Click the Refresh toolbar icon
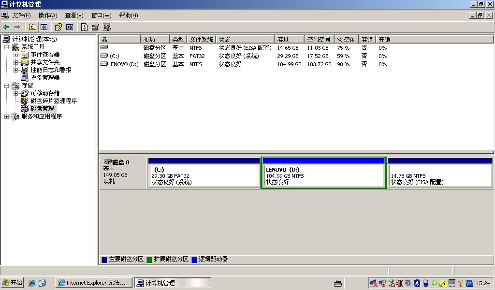Screen dimensions: 495x290 pyautogui.click(x=85, y=27)
